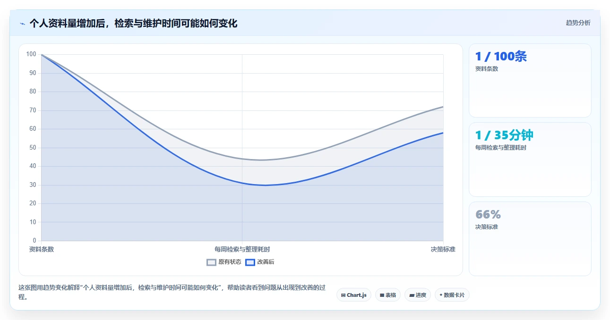Click the trend icon beside the title
610x320 pixels.
22,24
